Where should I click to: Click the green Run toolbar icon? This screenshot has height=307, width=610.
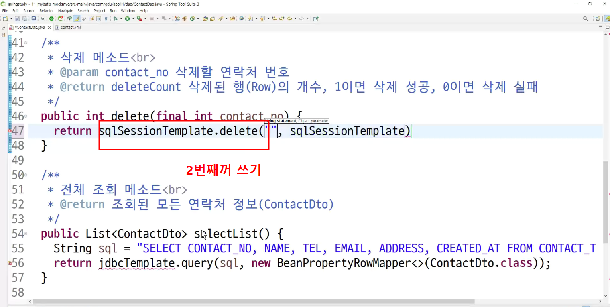pyautogui.click(x=127, y=18)
